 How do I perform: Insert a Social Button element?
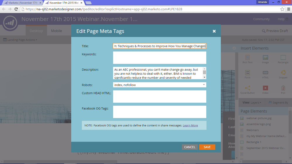247,90
